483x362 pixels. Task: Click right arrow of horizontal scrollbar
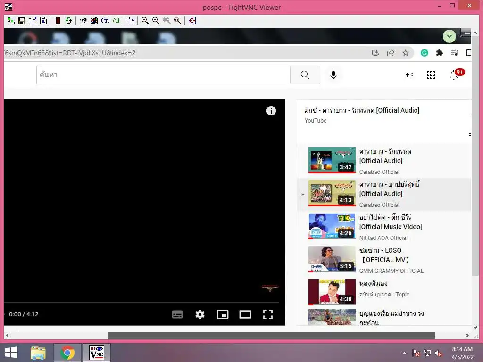[467, 335]
